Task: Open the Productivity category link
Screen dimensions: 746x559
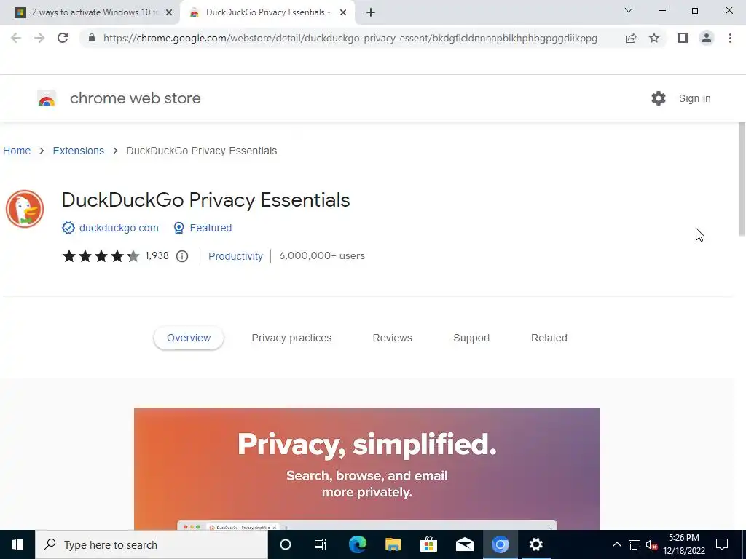Action: pos(235,256)
